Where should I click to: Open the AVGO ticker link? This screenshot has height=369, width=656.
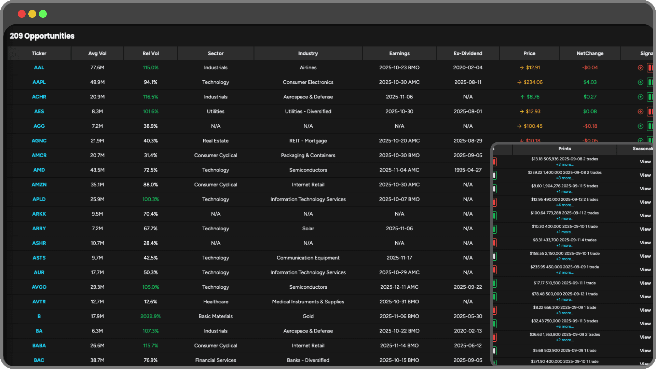39,287
